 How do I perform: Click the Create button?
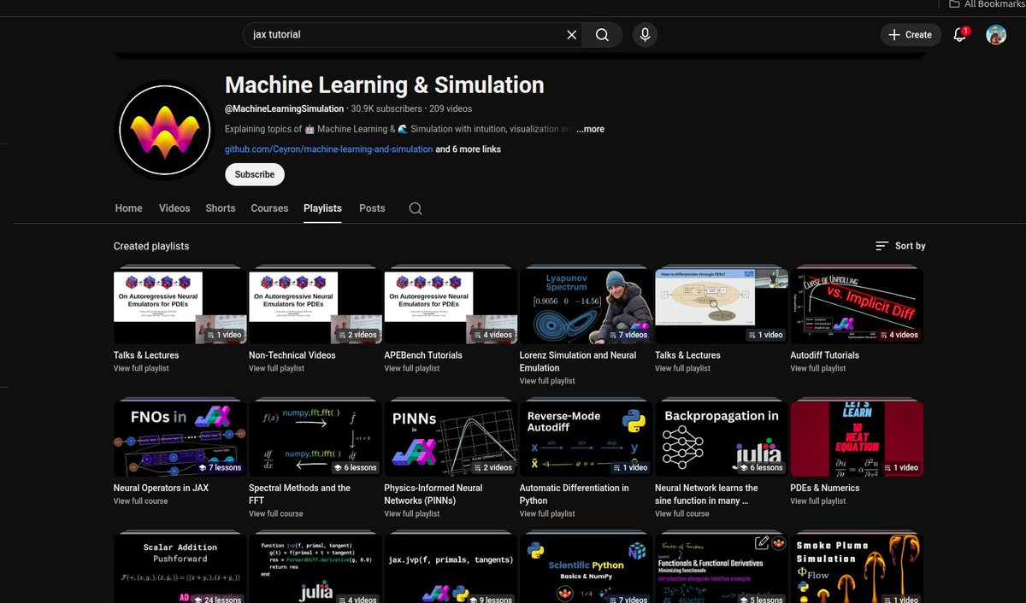tap(911, 35)
